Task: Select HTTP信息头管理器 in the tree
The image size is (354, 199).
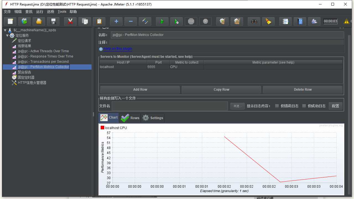Action: (32, 83)
